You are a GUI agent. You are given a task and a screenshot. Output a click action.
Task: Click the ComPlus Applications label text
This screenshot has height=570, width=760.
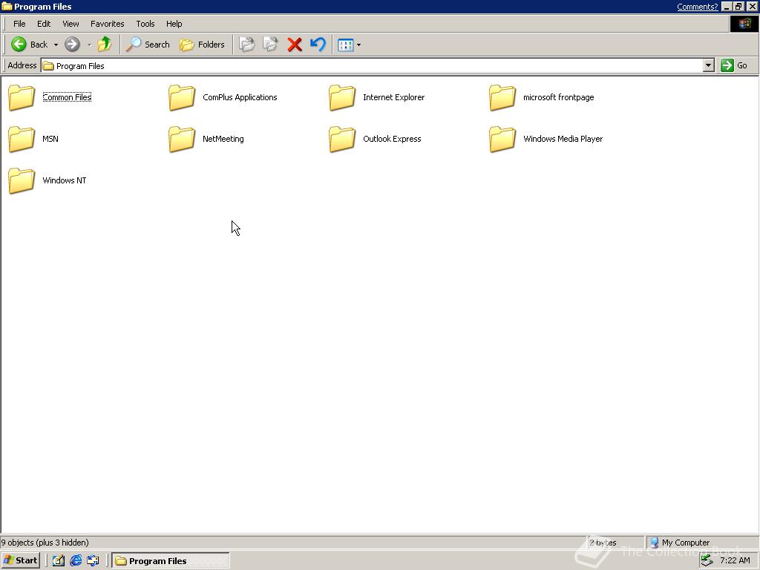(x=240, y=97)
